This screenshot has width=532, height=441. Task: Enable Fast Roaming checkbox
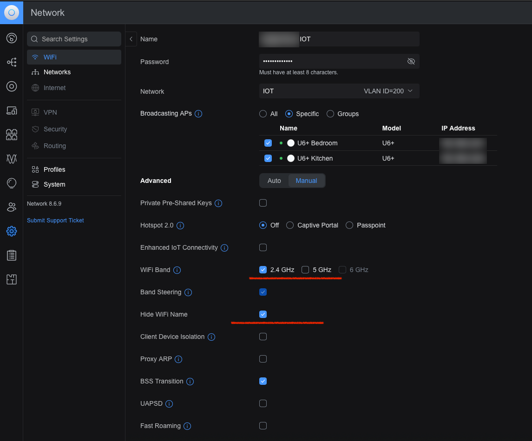click(263, 426)
